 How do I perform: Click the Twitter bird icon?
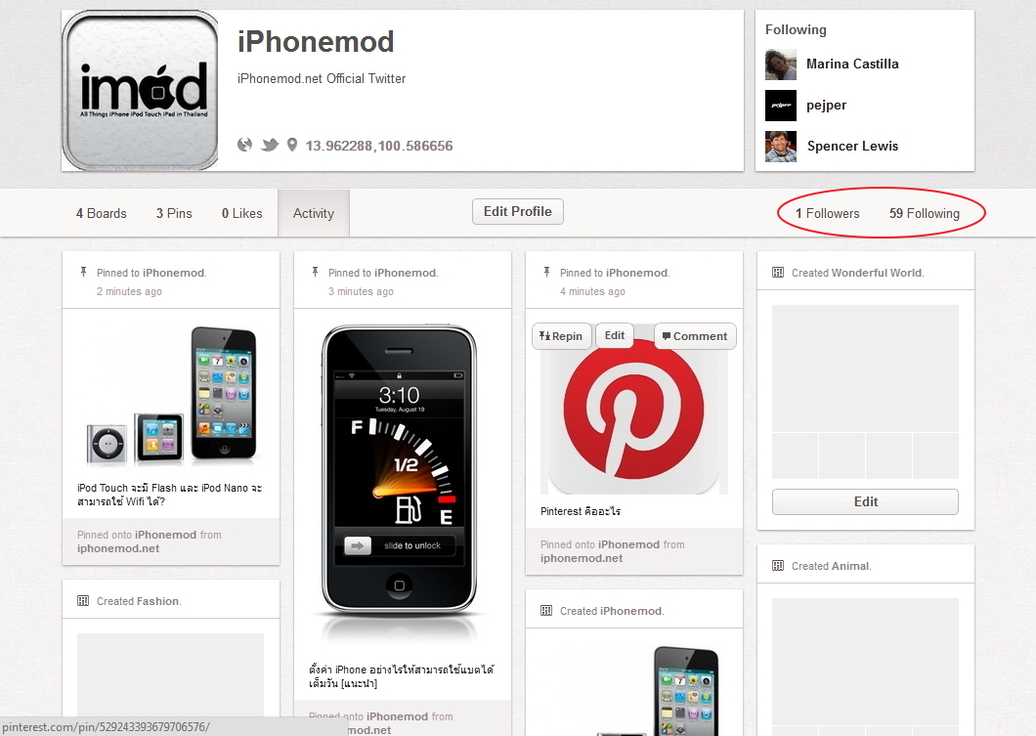click(x=270, y=145)
